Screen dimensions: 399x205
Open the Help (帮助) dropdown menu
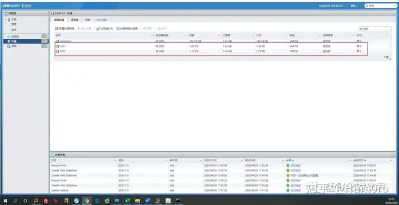pyautogui.click(x=354, y=6)
